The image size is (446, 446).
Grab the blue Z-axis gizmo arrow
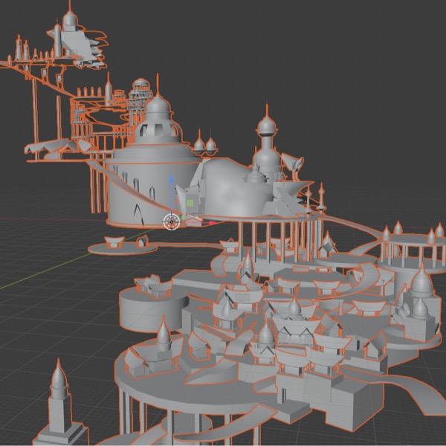[x=172, y=181]
